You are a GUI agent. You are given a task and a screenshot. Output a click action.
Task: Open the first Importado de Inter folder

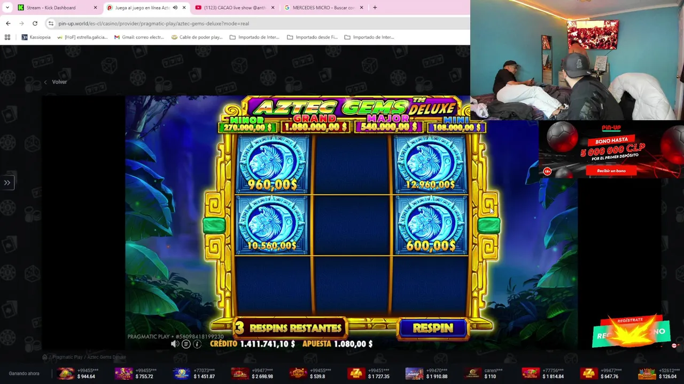click(x=254, y=37)
